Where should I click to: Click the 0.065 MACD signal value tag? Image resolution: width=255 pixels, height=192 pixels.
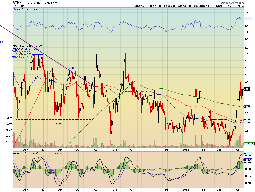[248, 160]
